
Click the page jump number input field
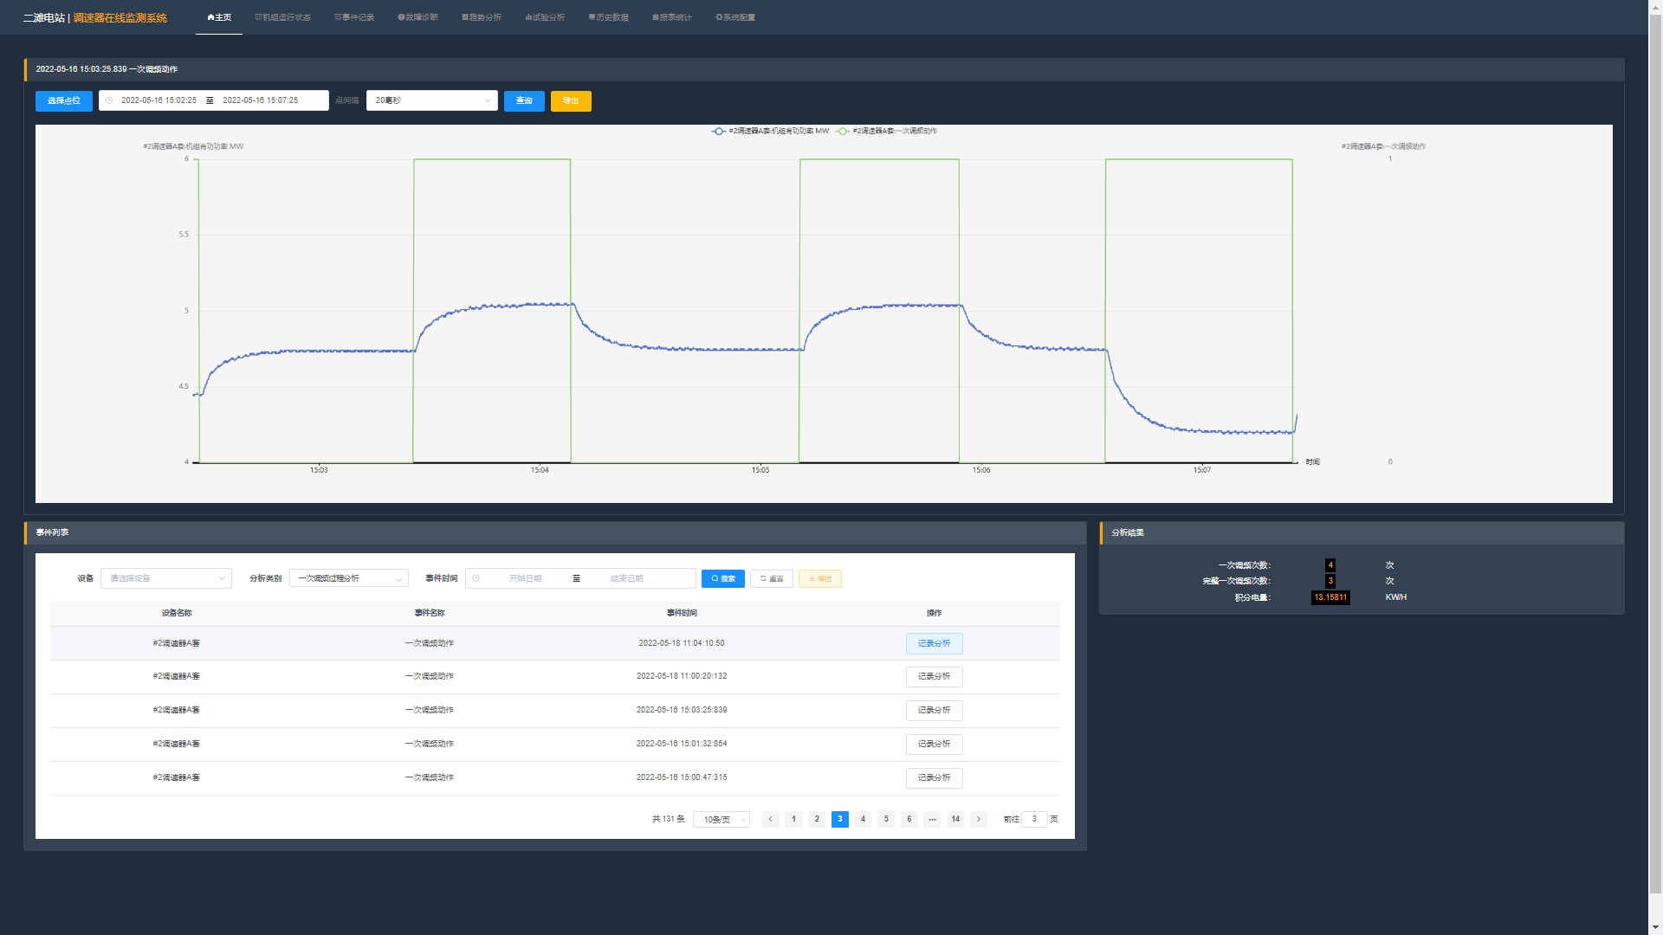pos(1034,819)
